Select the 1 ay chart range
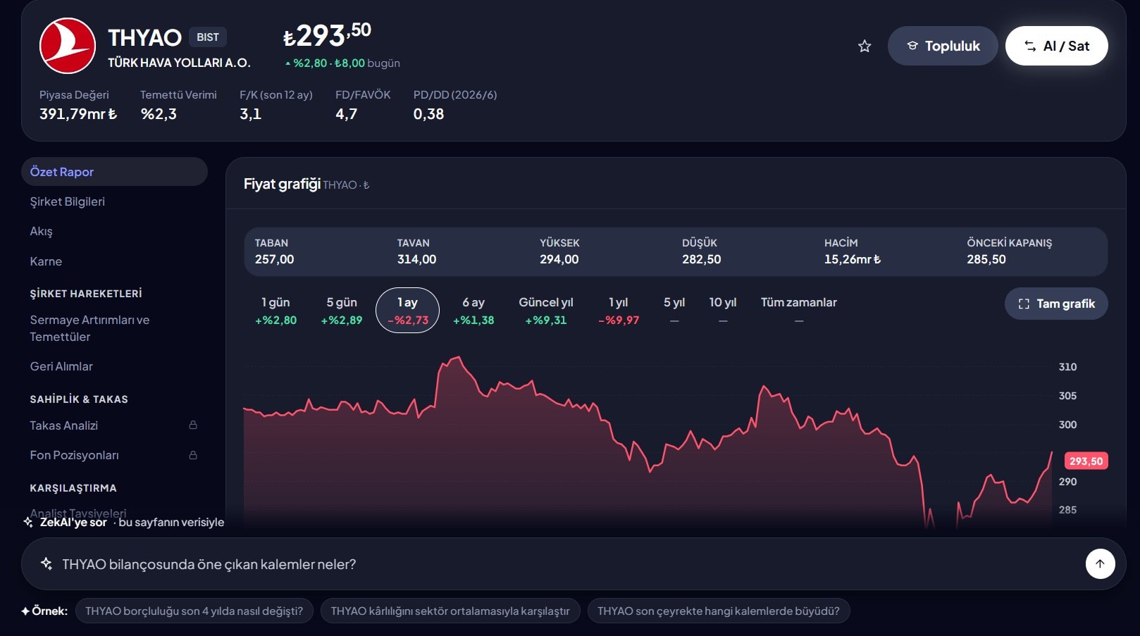The width and height of the screenshot is (1140, 636). click(408, 311)
